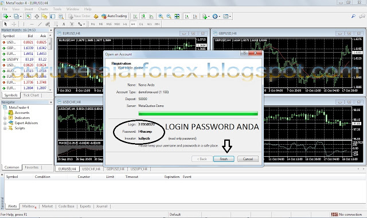Click the Market Watch scrollbar
This screenshot has width=367, height=218.
(x=50, y=62)
